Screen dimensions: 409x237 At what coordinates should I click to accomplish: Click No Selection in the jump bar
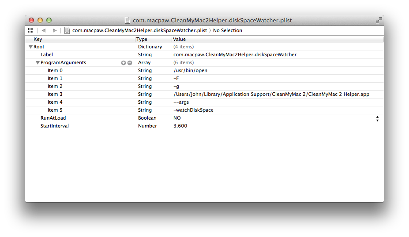coord(228,30)
